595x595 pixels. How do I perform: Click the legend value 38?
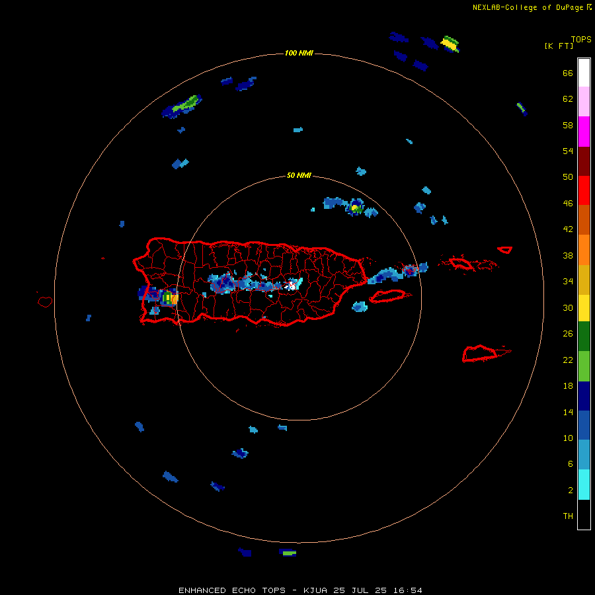tap(568, 256)
